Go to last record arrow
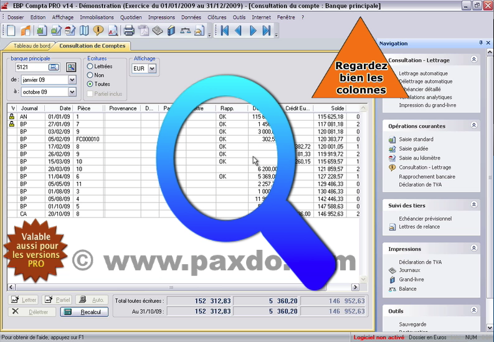 tap(267, 31)
